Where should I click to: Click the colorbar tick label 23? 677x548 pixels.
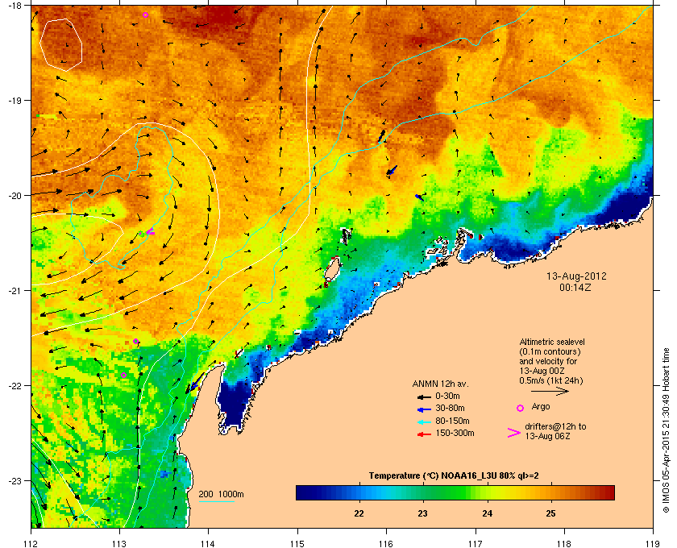click(x=422, y=513)
